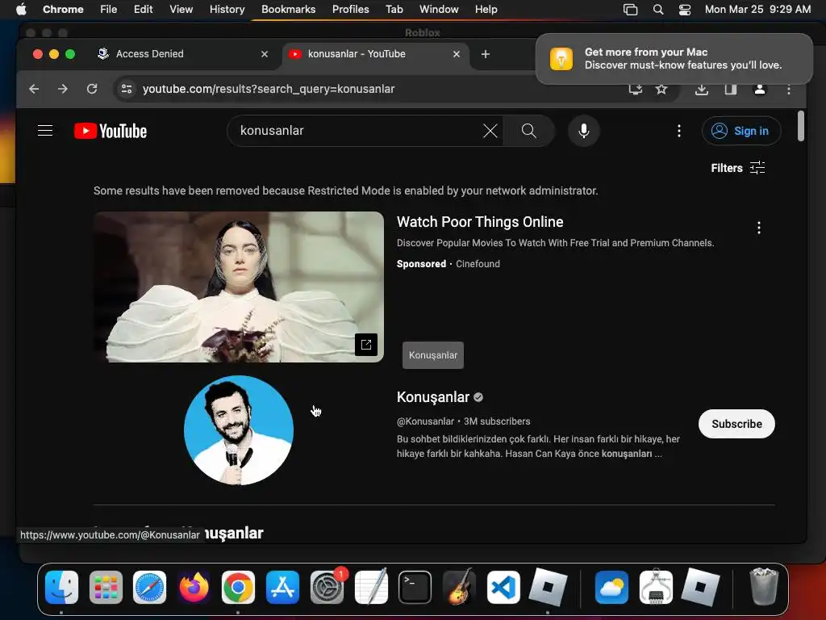Open Visual Studio Code from the Dock
826x620 pixels.
pos(503,587)
